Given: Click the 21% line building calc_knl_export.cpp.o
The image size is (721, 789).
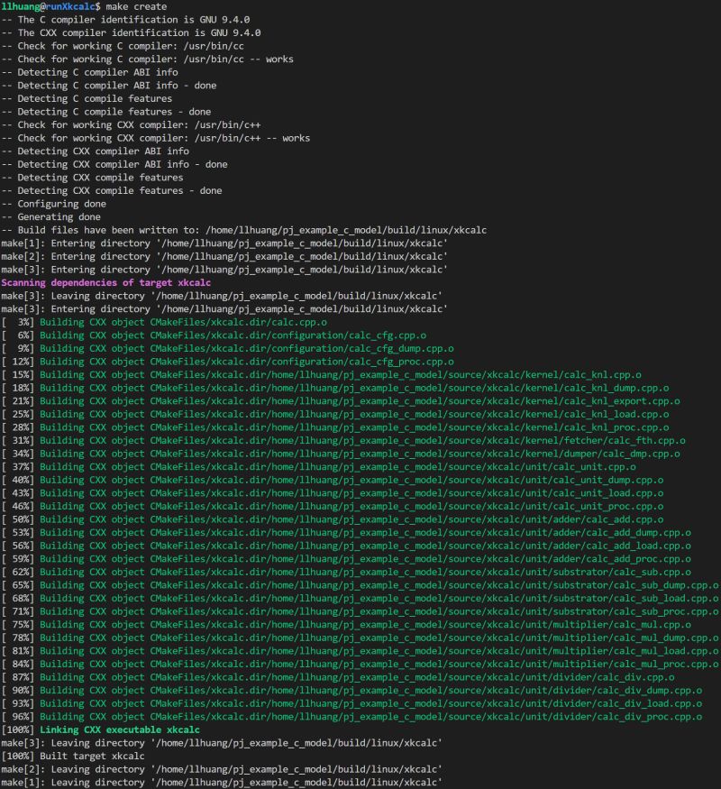Looking at the screenshot, I should (341, 401).
